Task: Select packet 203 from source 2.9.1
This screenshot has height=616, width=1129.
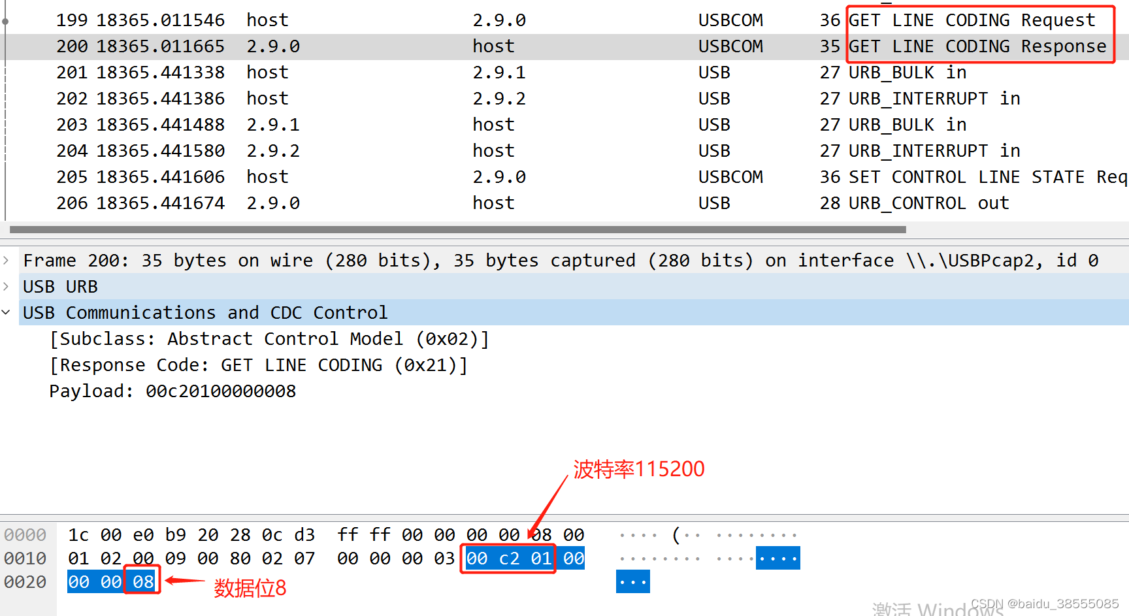Action: (457, 124)
